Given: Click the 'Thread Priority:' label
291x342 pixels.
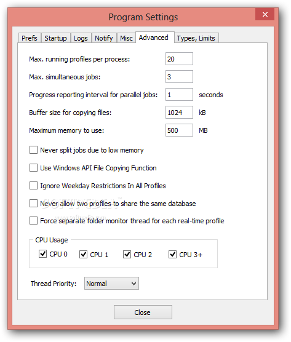Looking at the screenshot, I should [54, 284].
